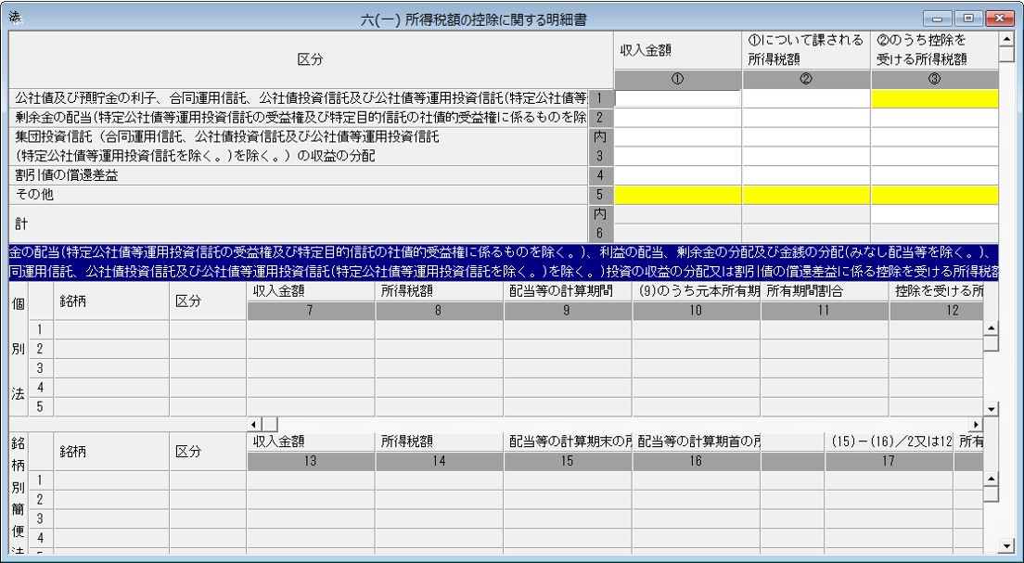1024x563 pixels.
Task: Click the 個別法 table scroll up arrow
Action: [x=991, y=327]
